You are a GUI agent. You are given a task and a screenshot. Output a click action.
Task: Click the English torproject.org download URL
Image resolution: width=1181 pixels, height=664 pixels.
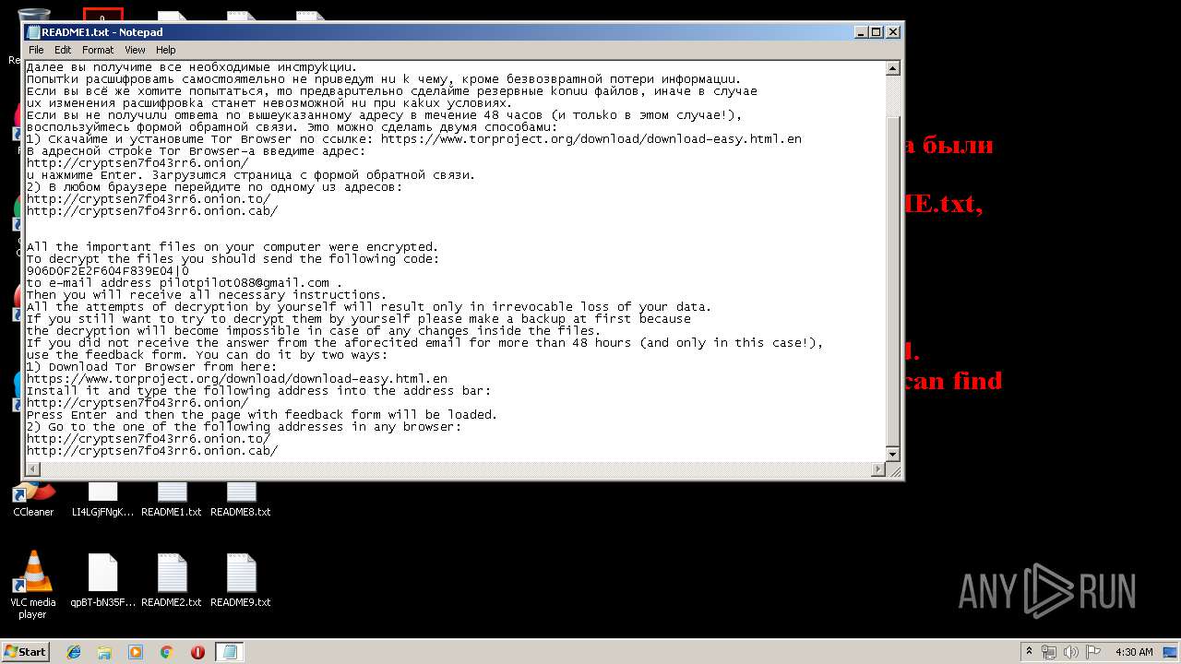237,378
